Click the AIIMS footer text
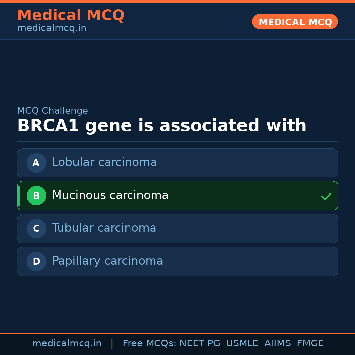 pyautogui.click(x=277, y=343)
